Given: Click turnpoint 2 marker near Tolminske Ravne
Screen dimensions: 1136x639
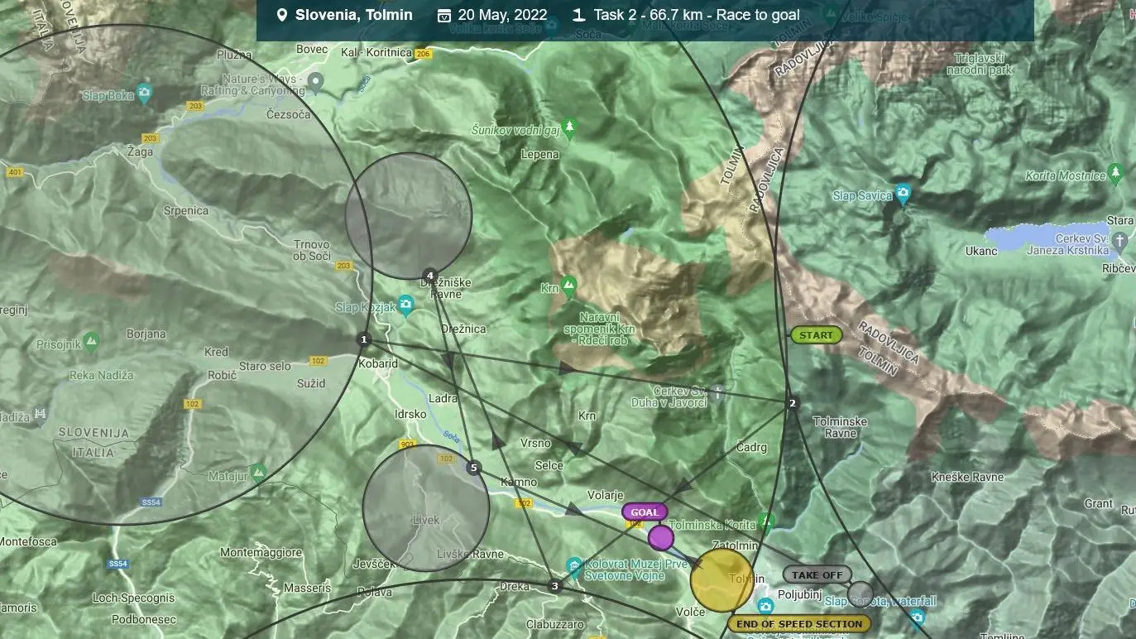Looking at the screenshot, I should pyautogui.click(x=793, y=403).
